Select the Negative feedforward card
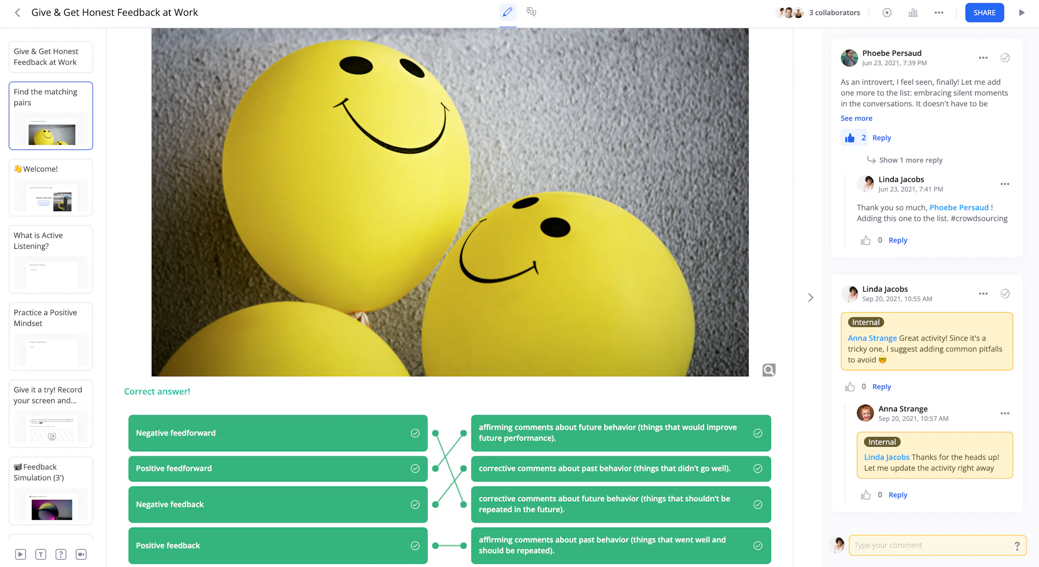Viewport: 1039px width, 567px height. tap(278, 433)
